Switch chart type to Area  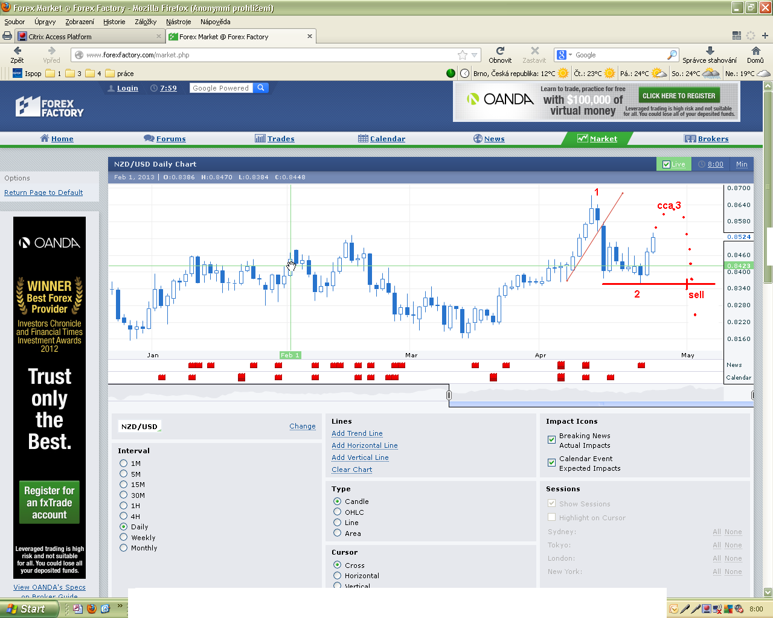pos(338,534)
